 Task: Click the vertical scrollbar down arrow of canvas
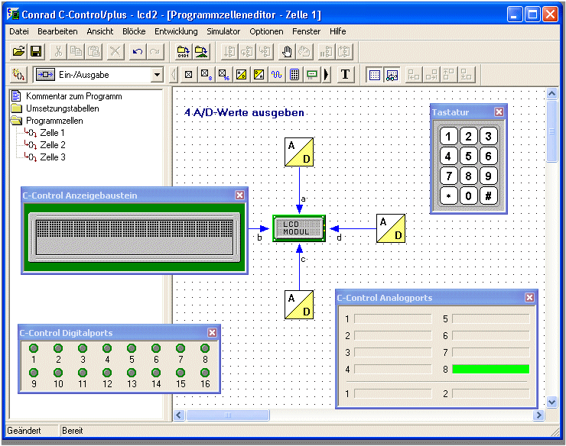pos(551,402)
